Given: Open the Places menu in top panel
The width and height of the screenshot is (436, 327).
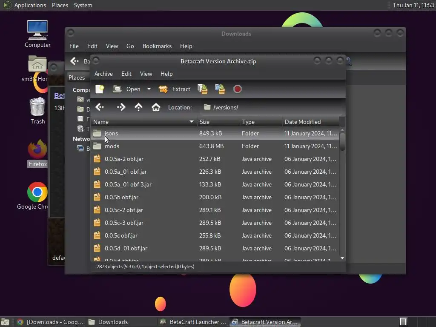Looking at the screenshot, I should point(60,5).
